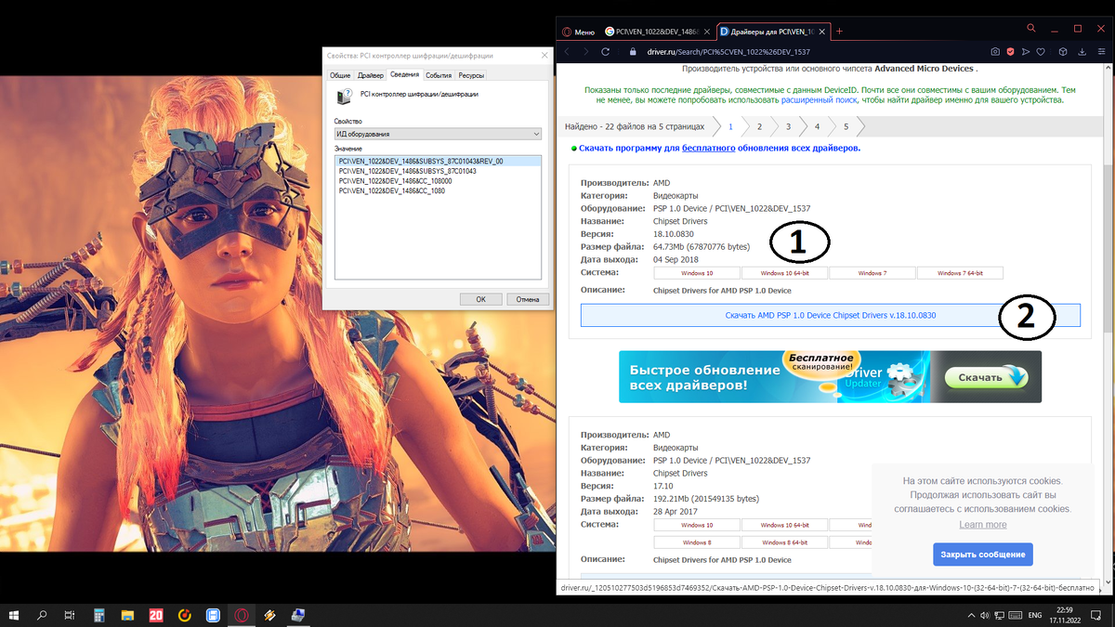Viewport: 1115px width, 627px height.
Task: Launch Calculator from the taskbar
Action: pyautogui.click(x=98, y=615)
